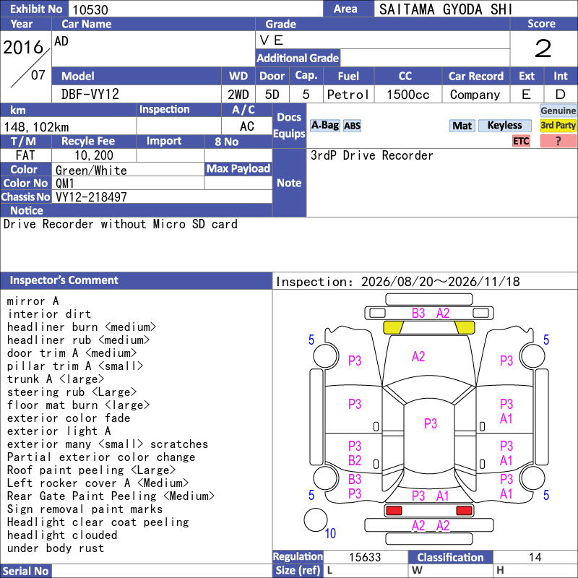Click the pink question mark badge
The width and height of the screenshot is (578, 578).
[x=558, y=141]
